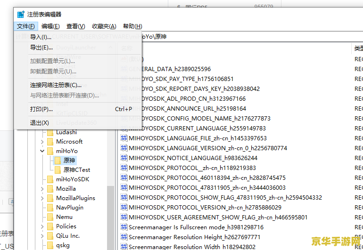Image resolution: width=363 pixels, height=250 pixels.
Task: Click binary icon of MIHOYOSDK_PROTOCOL_VERSION value
Action: [x=124, y=207]
